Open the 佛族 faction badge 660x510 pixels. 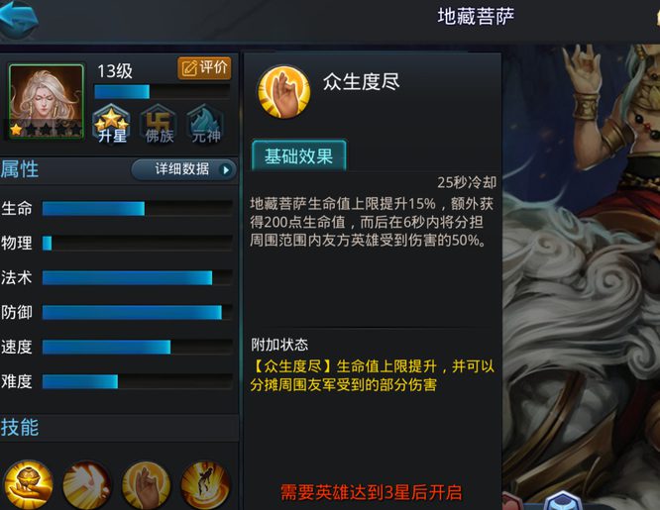pos(159,124)
